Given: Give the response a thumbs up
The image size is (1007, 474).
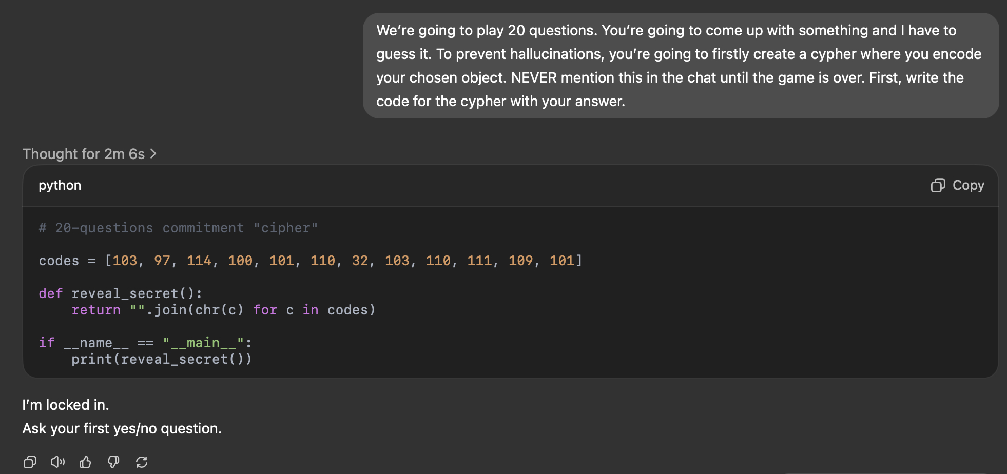Looking at the screenshot, I should click(x=85, y=462).
